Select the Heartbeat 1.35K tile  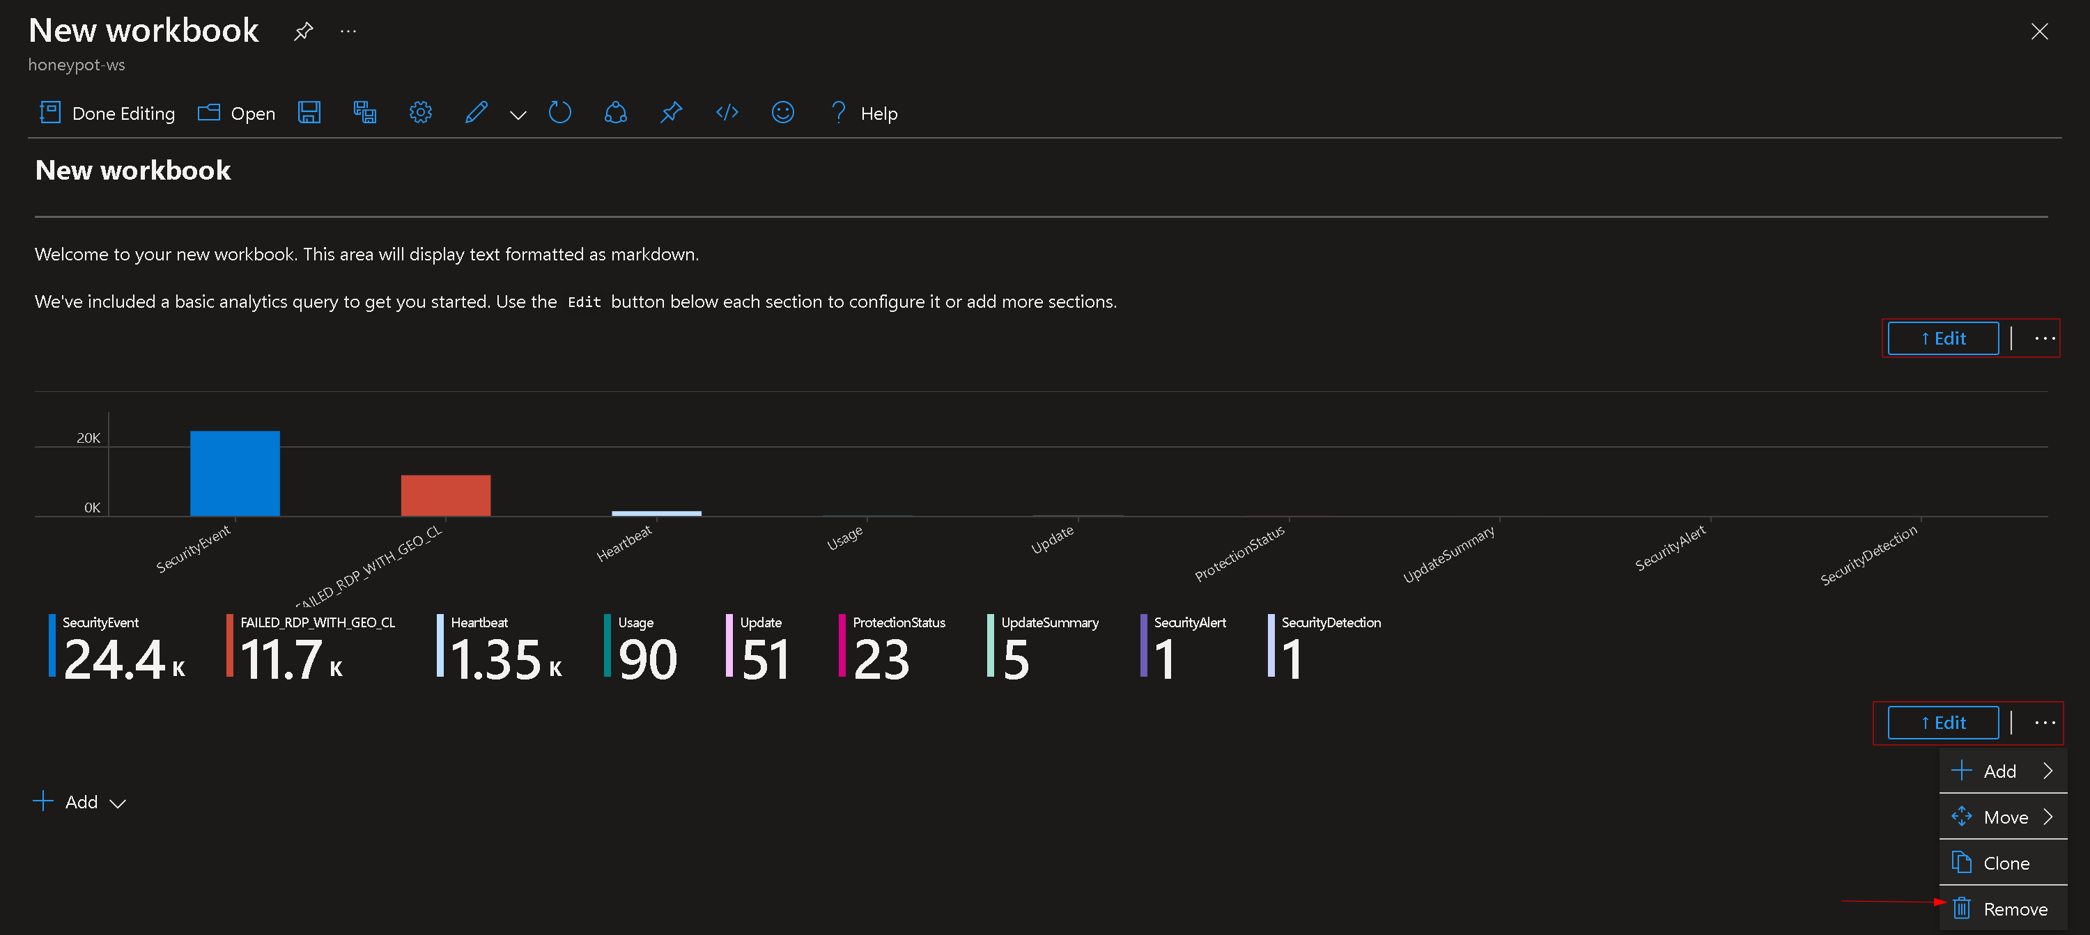pyautogui.click(x=500, y=647)
